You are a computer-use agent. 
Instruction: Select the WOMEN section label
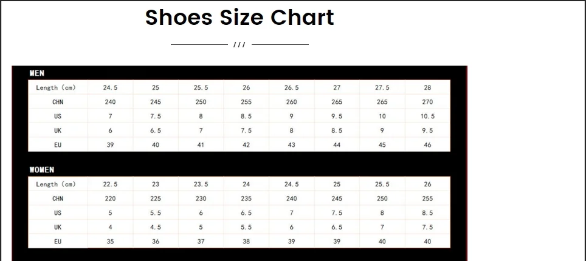41,170
